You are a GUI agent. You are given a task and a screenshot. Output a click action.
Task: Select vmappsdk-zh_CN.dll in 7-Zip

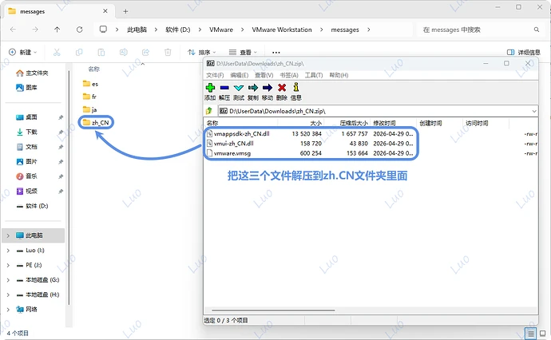coord(241,134)
